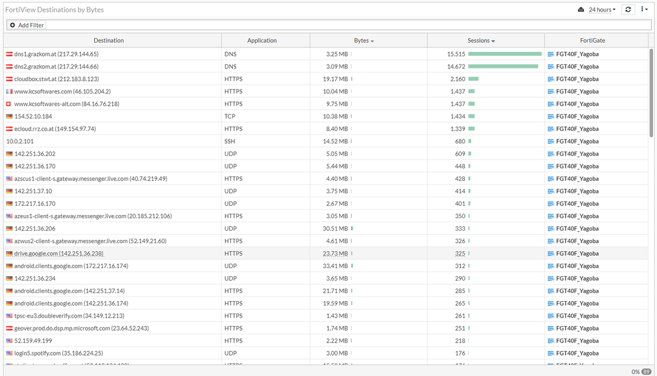Select destination 142.251.36.206
The width and height of the screenshot is (657, 376).
click(x=35, y=229)
